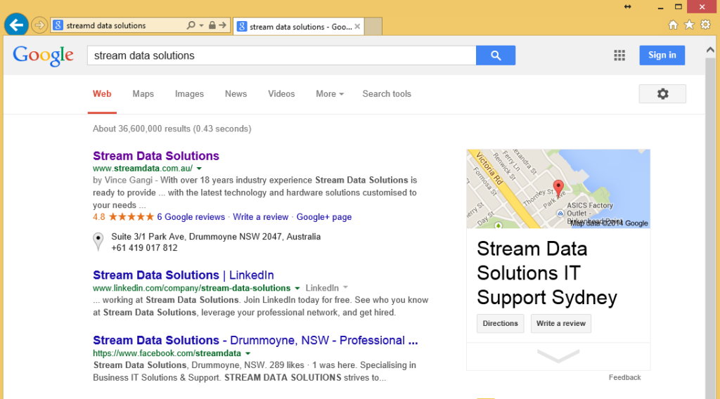Expand green arrow after linkedin.com result URL
The height and width of the screenshot is (399, 720).
(297, 289)
